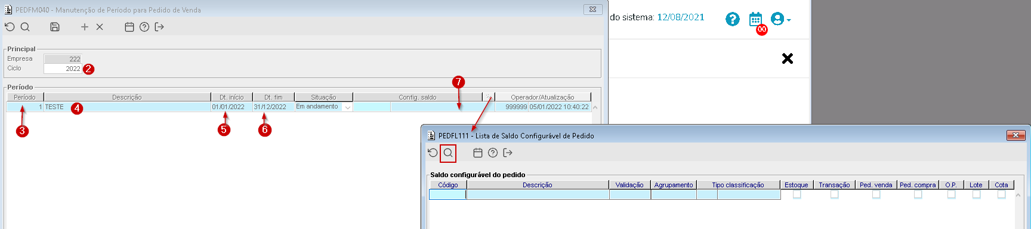Exit via the door-arrow icon in the PEDFM040 toolbar
The width and height of the screenshot is (1031, 229).
click(x=159, y=27)
